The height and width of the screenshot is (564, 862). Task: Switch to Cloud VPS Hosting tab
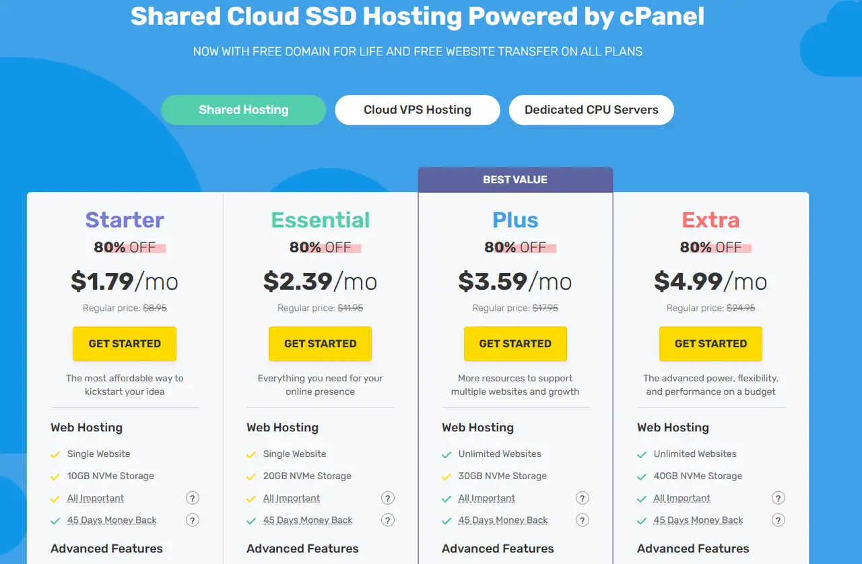pyautogui.click(x=418, y=110)
